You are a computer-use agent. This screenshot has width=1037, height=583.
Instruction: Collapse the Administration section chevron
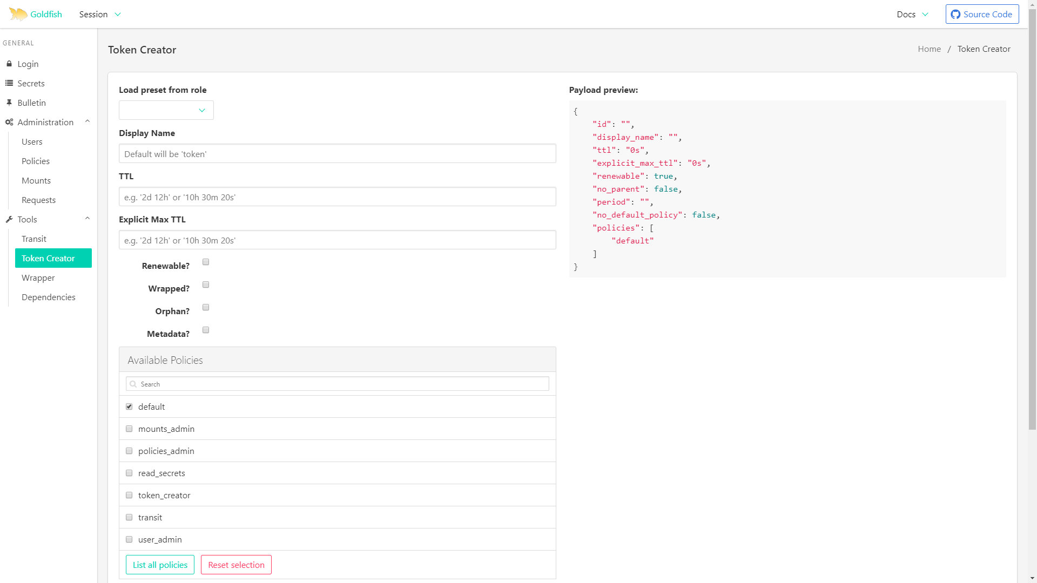point(87,121)
